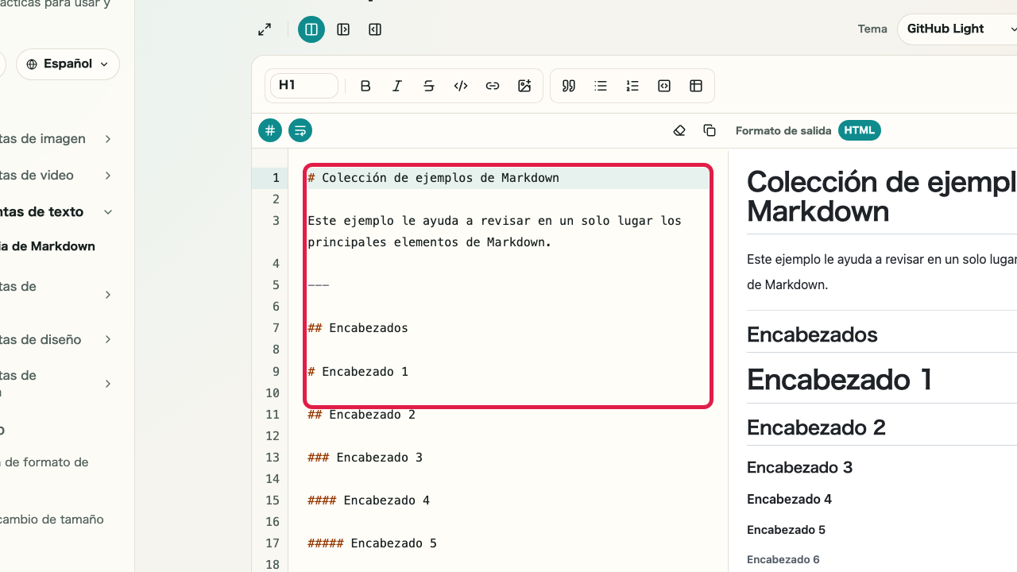Insert inline code markup

point(461,86)
